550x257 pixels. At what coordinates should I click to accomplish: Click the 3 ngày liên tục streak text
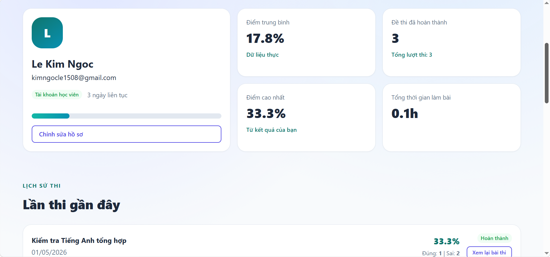point(107,95)
